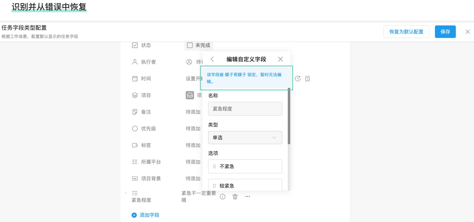Open the 类型 dropdown showing 单选

(x=245, y=138)
